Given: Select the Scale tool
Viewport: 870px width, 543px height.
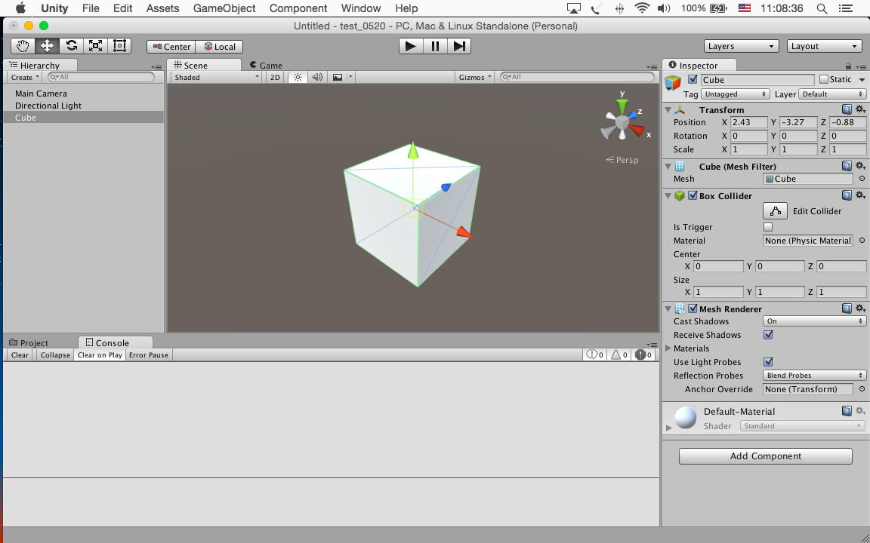Looking at the screenshot, I should click(95, 46).
